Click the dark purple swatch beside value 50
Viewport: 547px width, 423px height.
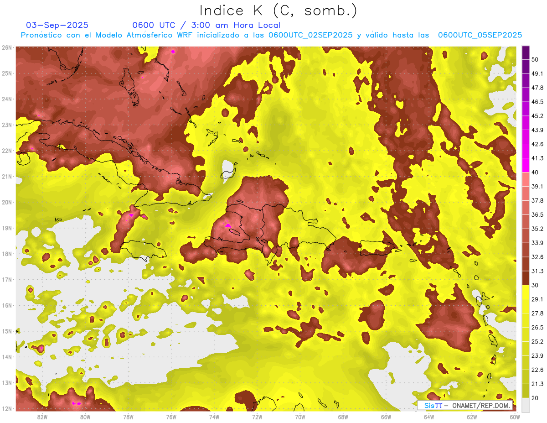click(x=526, y=52)
